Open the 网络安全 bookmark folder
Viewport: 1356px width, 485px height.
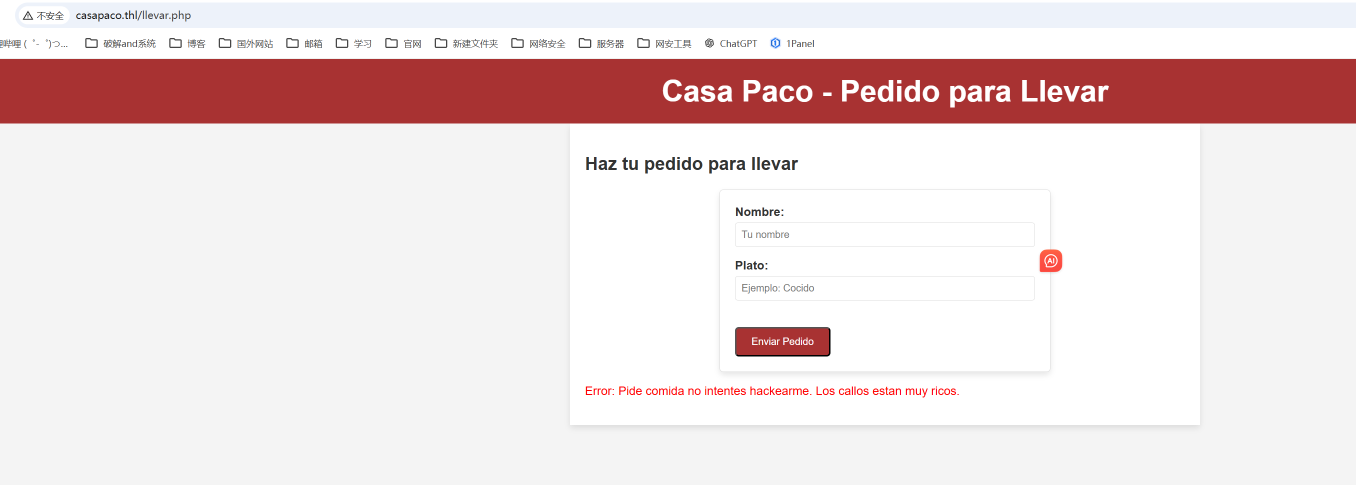pos(538,43)
